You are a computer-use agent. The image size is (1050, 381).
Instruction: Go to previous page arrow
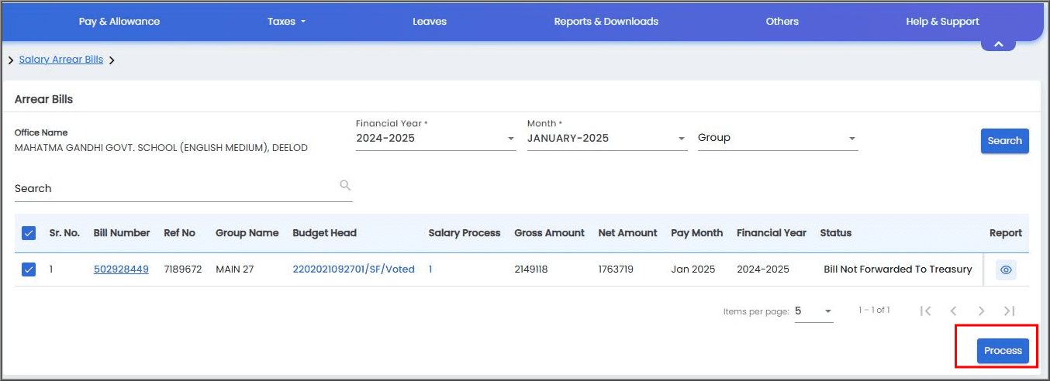click(x=953, y=311)
